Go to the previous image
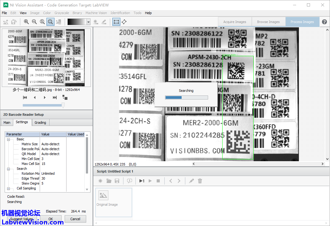 pyautogui.click(x=35, y=98)
